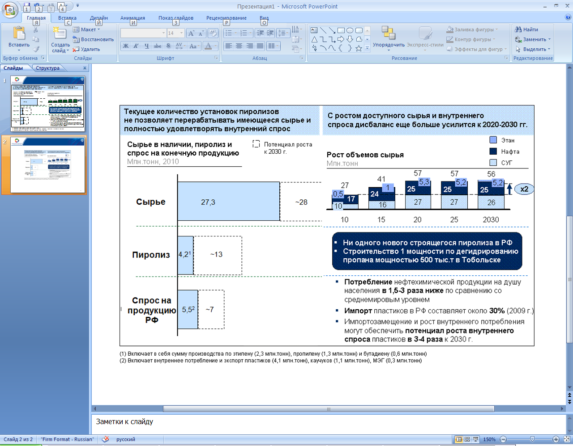This screenshot has width=573, height=446.
Task: Center text in Абзац group
Action: (x=239, y=46)
